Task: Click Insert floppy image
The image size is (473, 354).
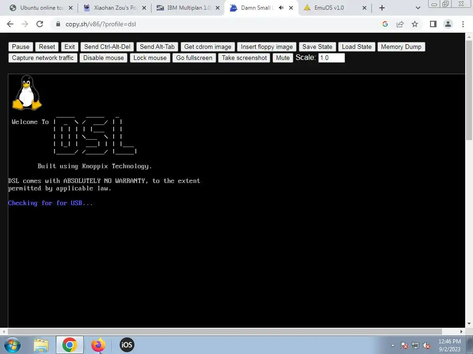Action: click(267, 47)
